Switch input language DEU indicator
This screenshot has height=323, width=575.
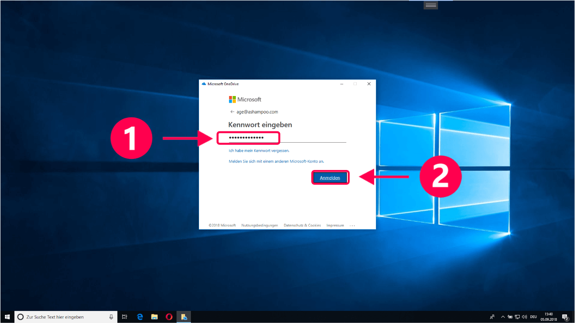tap(534, 317)
